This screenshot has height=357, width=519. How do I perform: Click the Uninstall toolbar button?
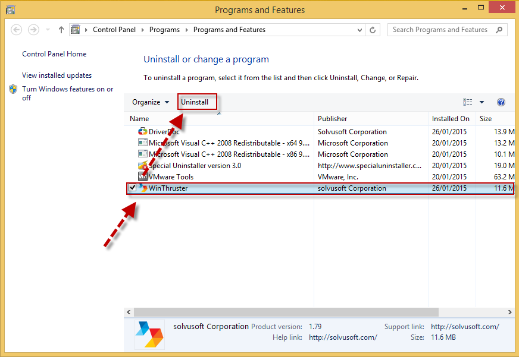[x=195, y=102]
